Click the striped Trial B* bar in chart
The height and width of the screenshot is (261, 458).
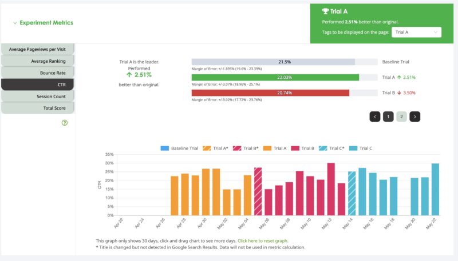point(258,191)
